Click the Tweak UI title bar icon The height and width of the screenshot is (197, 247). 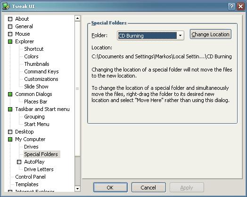[x=6, y=6]
